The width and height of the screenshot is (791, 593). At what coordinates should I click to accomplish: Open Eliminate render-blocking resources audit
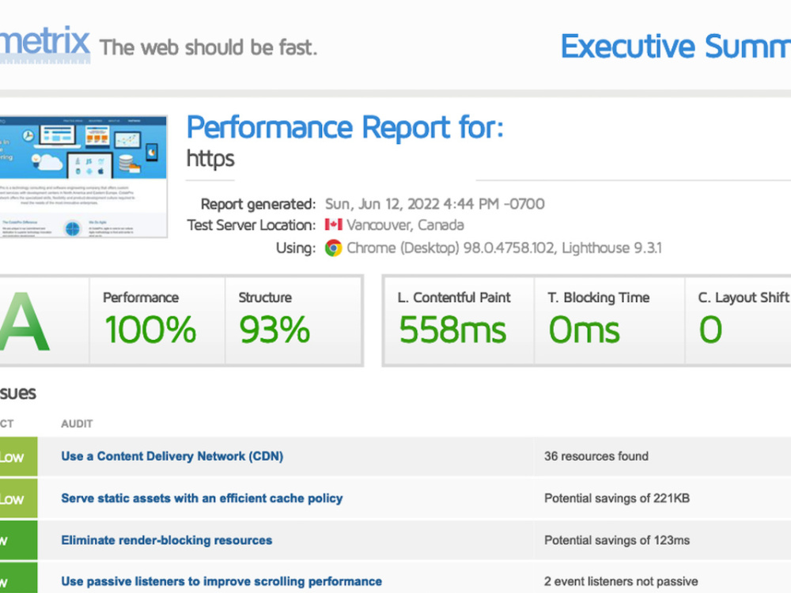click(x=166, y=540)
